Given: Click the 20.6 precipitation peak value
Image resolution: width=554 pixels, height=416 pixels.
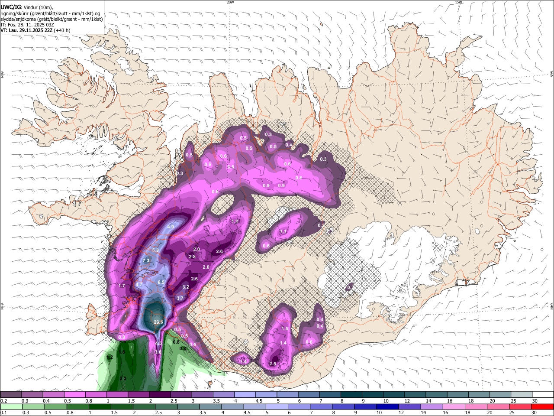Looking at the screenshot, I should [158, 322].
